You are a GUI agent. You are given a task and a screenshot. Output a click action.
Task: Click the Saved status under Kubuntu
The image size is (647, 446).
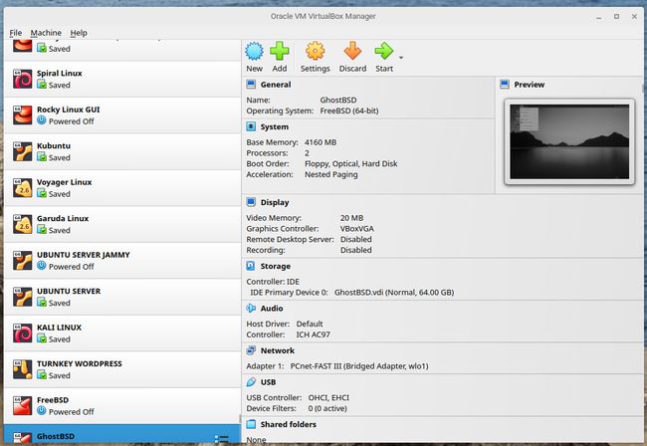pos(60,157)
